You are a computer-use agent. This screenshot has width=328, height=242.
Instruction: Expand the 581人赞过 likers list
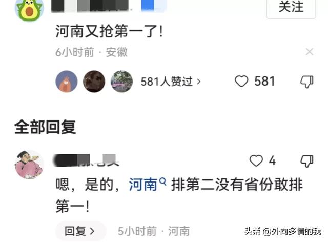coord(171,82)
